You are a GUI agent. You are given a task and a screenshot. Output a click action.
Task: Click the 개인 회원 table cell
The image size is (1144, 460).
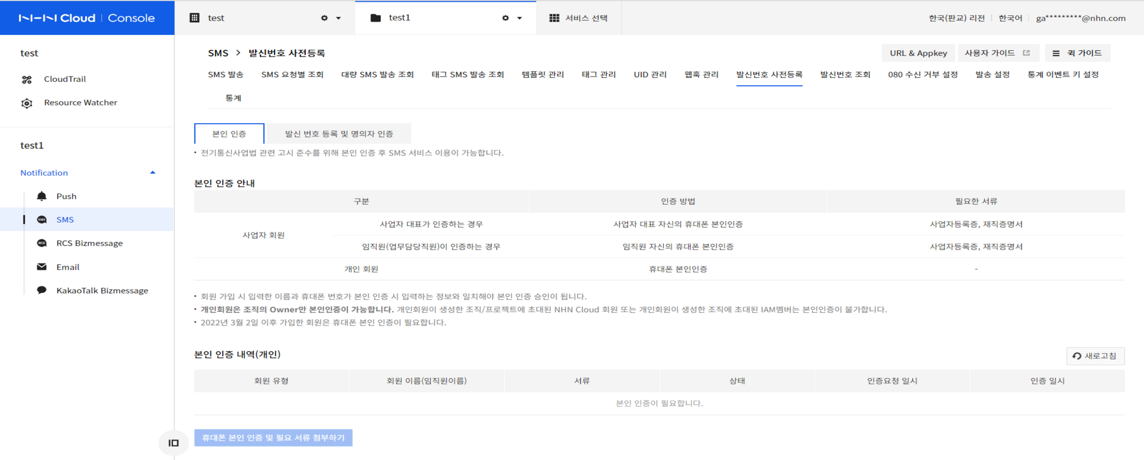tap(361, 269)
